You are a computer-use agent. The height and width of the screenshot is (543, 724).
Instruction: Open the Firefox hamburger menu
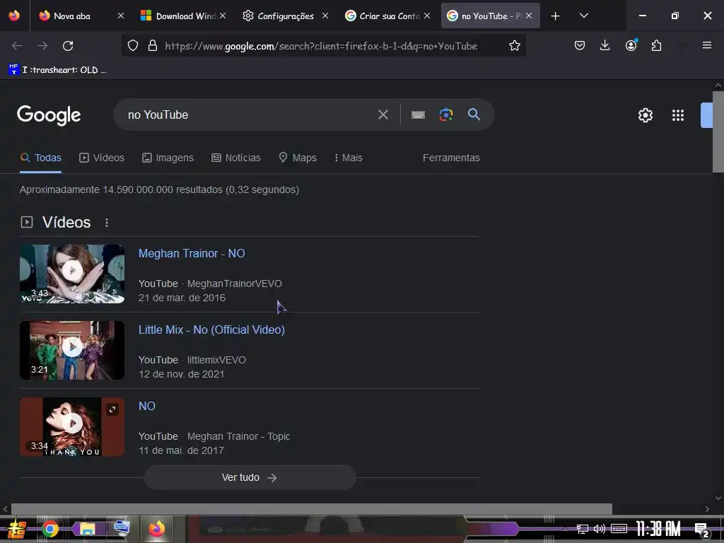(706, 45)
